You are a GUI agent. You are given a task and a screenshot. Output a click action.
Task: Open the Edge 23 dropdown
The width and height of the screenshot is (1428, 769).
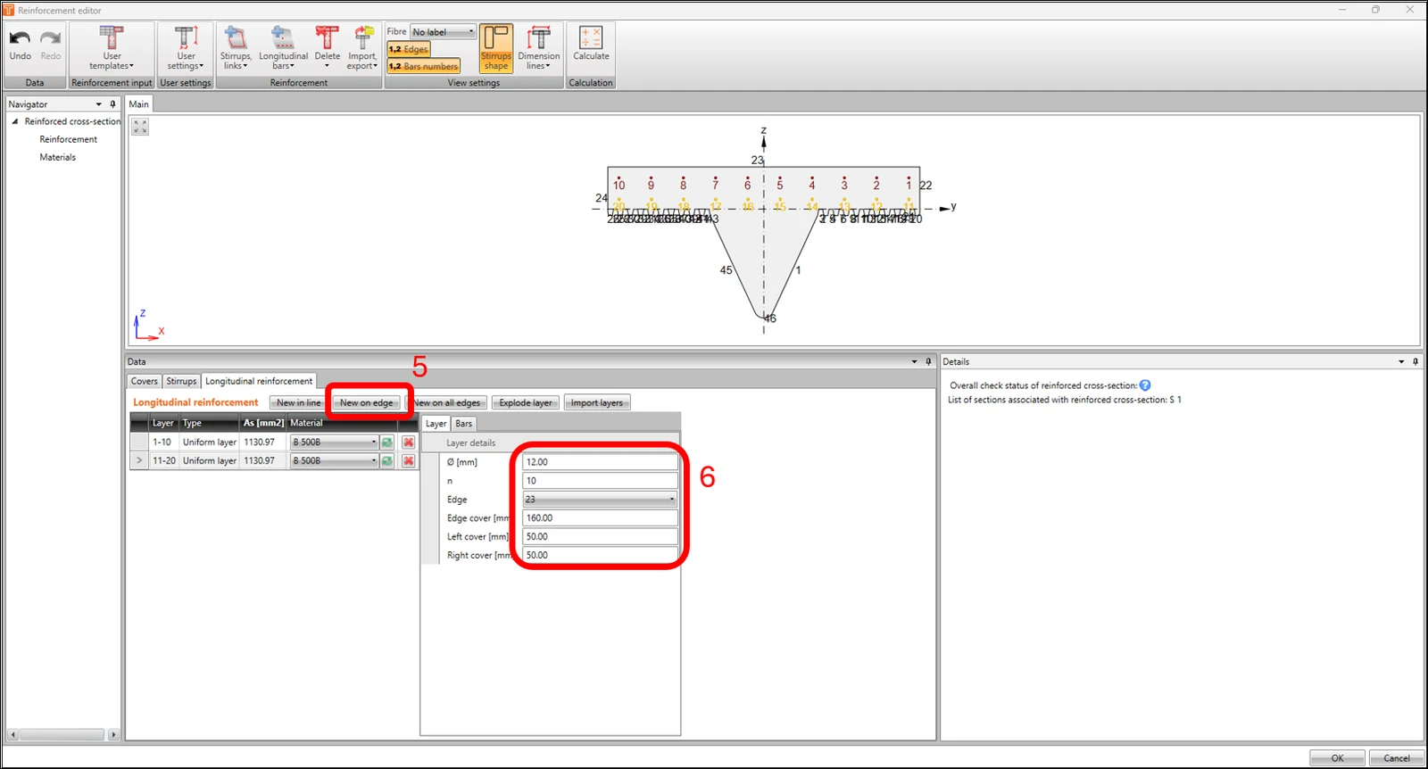point(600,500)
